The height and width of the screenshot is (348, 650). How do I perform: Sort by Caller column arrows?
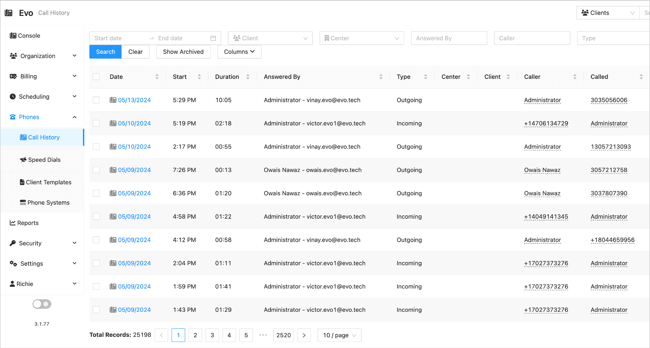(x=575, y=77)
